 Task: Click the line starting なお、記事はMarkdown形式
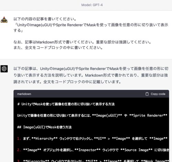(82, 42)
